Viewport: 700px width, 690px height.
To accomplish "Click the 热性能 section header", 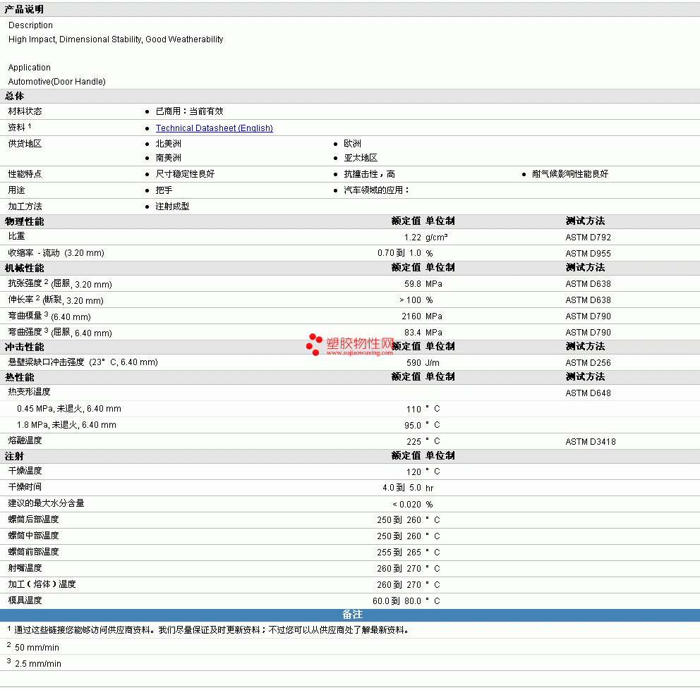I will click(x=19, y=377).
